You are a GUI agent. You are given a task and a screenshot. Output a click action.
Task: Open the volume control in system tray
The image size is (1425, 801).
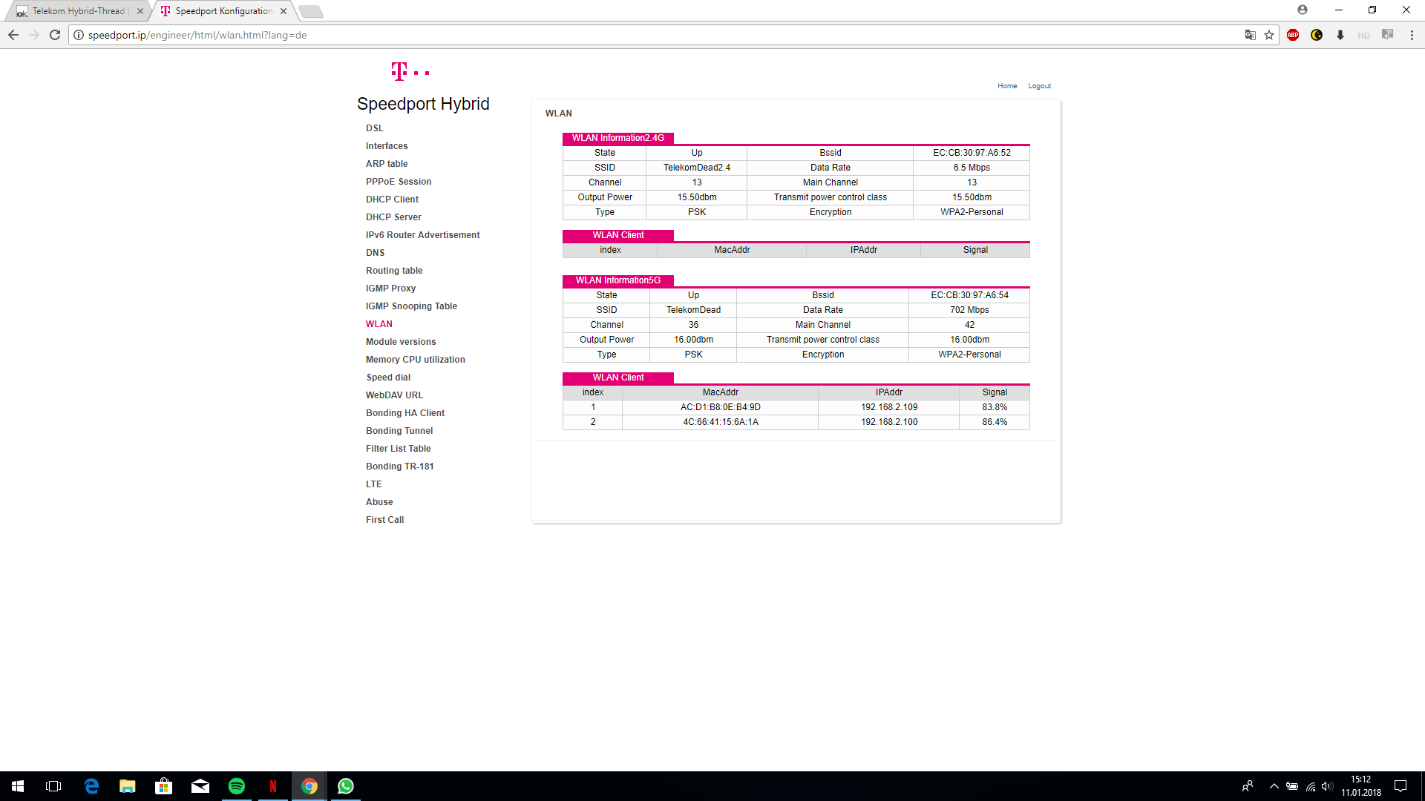pos(1327,786)
